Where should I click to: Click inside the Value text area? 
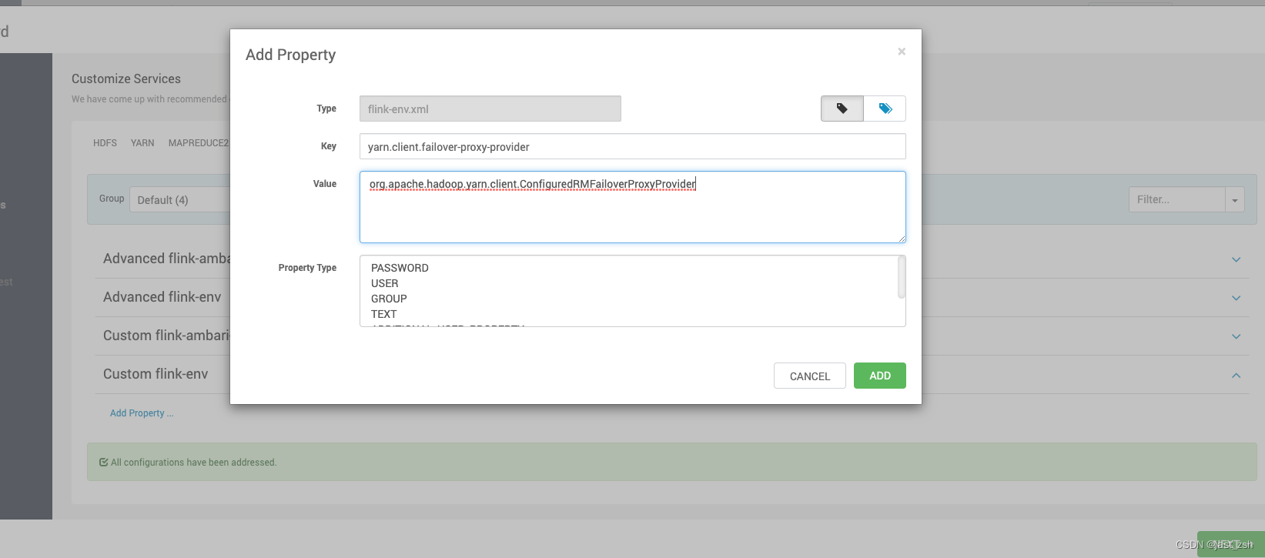tap(633, 207)
